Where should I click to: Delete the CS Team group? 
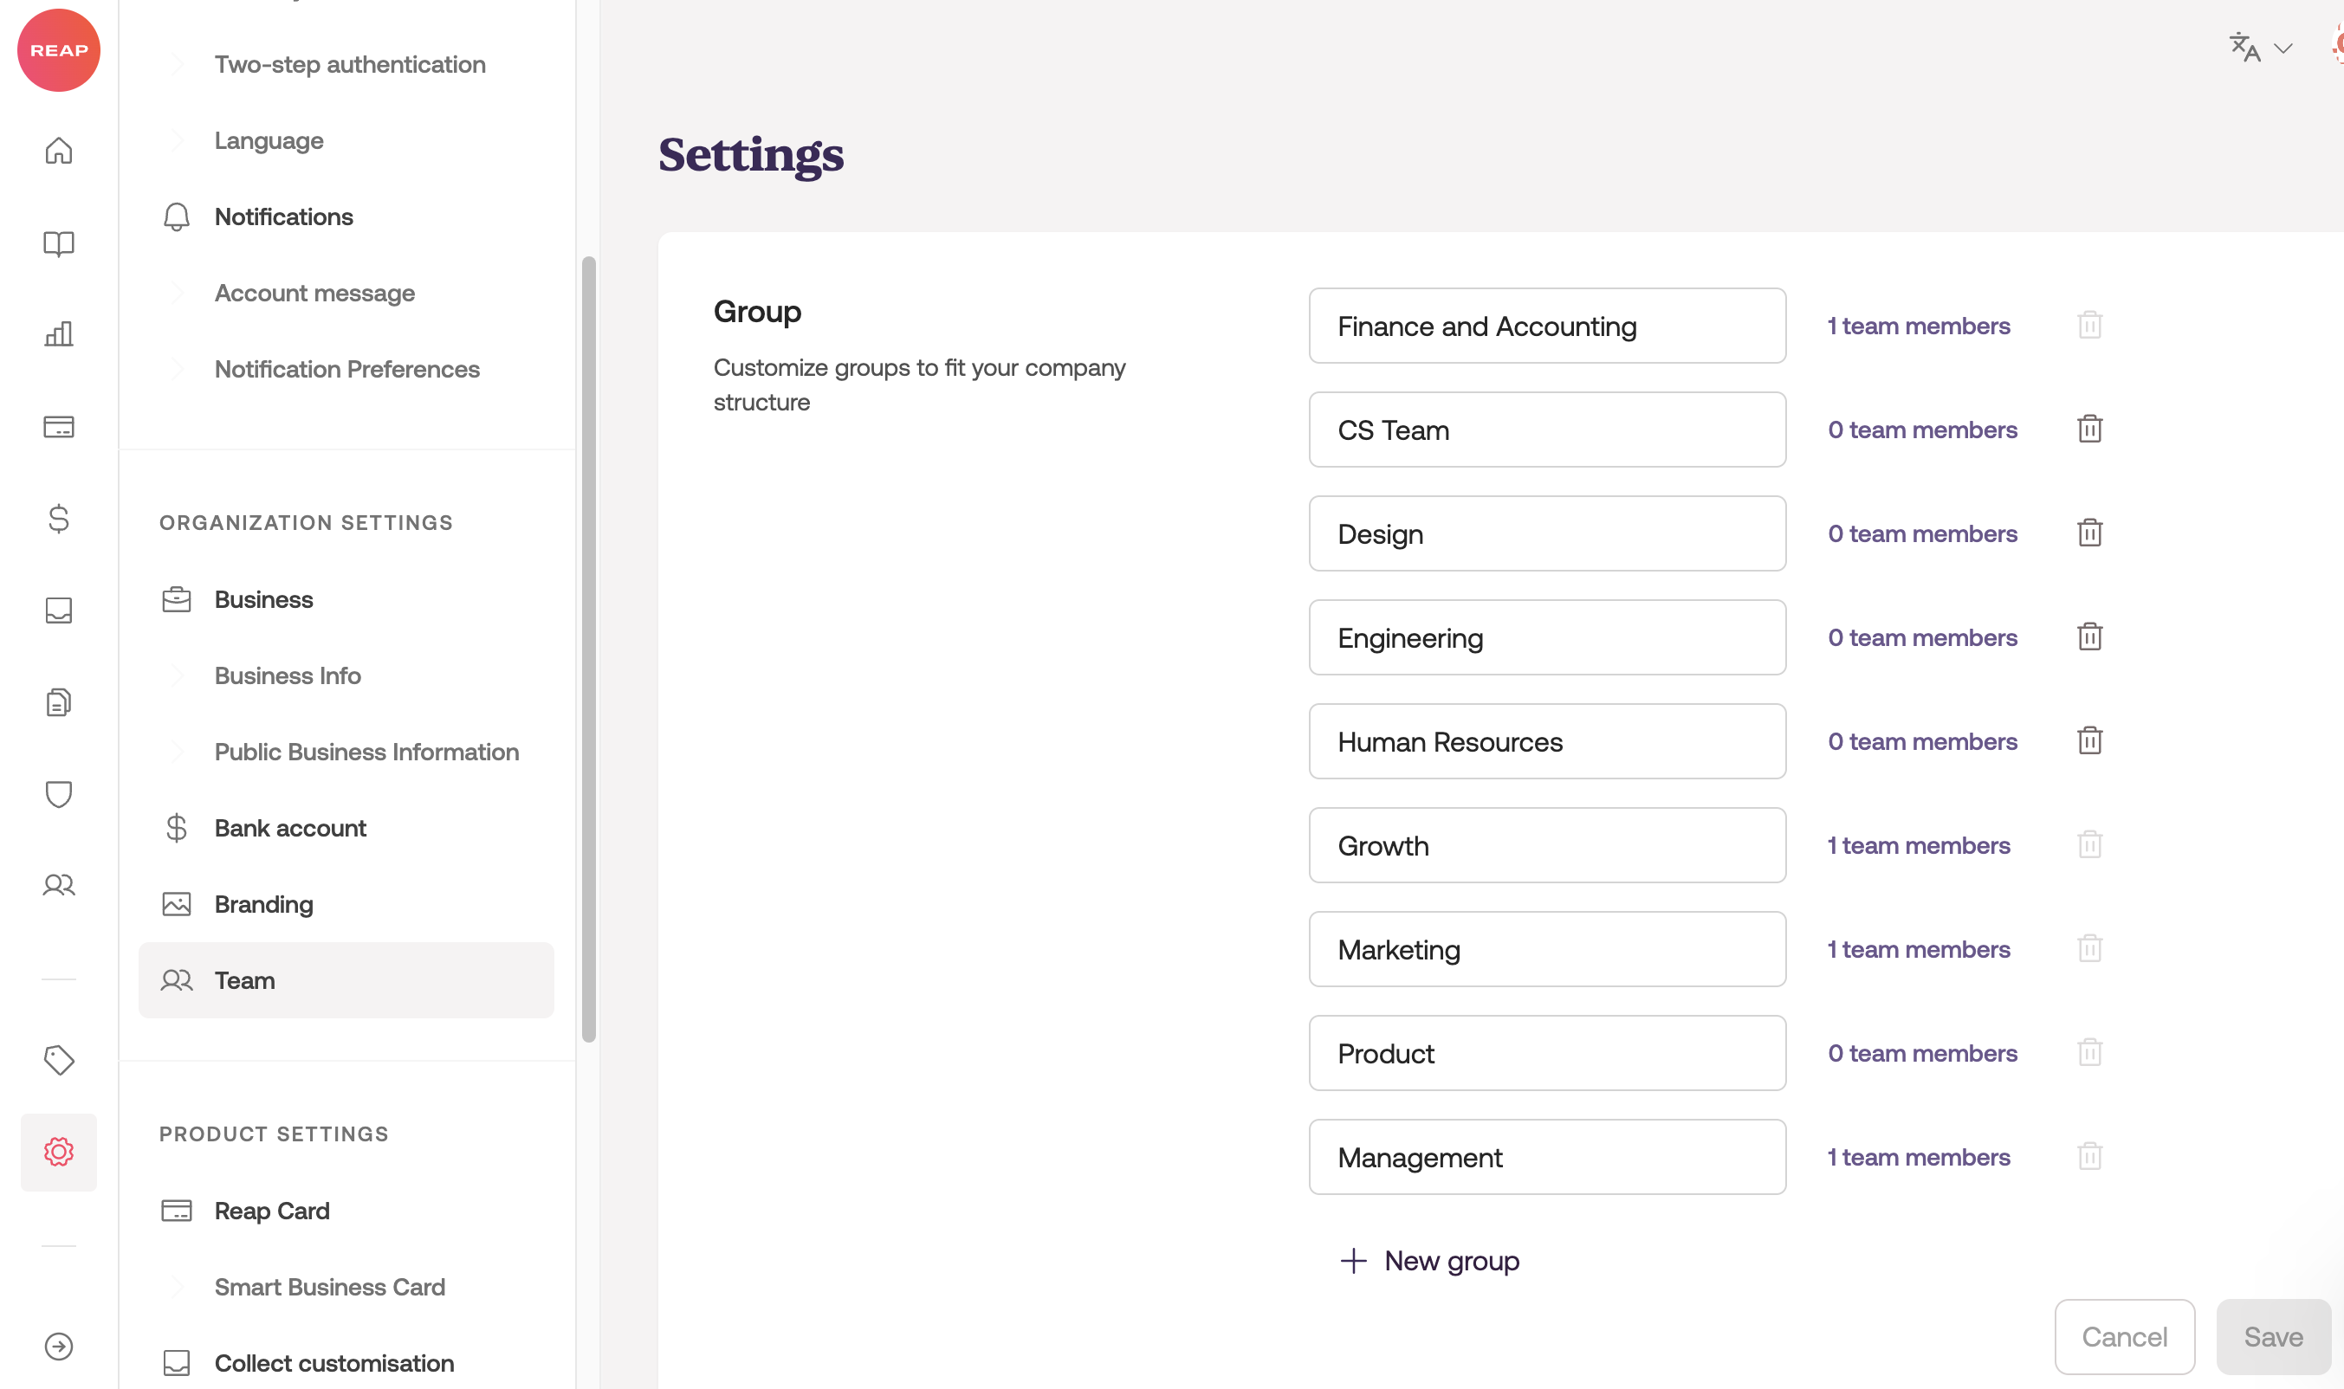tap(2089, 430)
